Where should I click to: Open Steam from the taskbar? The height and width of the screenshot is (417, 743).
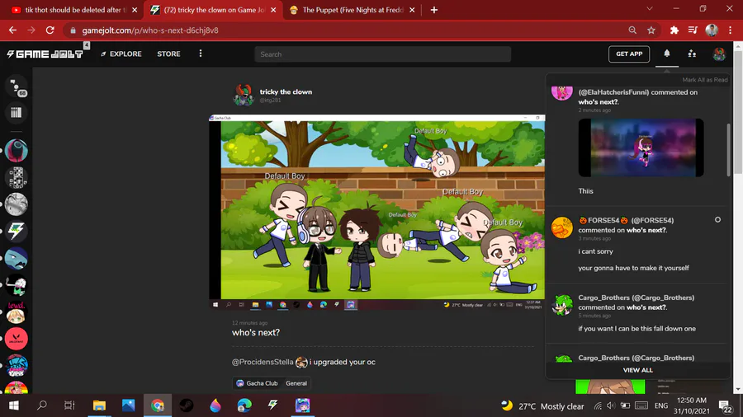click(187, 405)
